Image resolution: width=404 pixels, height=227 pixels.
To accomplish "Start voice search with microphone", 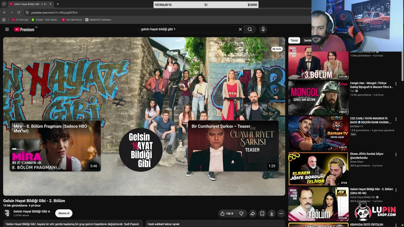I will (263, 29).
